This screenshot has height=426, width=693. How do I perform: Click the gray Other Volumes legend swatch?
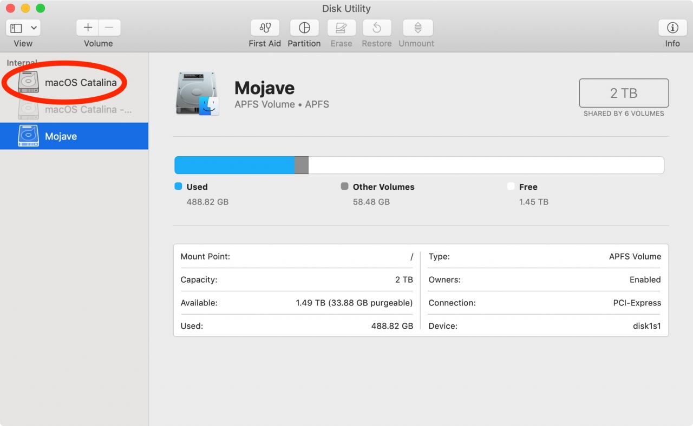(x=344, y=186)
